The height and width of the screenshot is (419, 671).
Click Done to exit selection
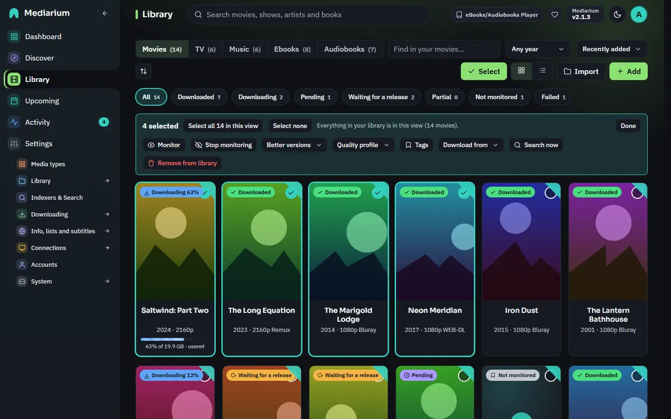click(628, 126)
